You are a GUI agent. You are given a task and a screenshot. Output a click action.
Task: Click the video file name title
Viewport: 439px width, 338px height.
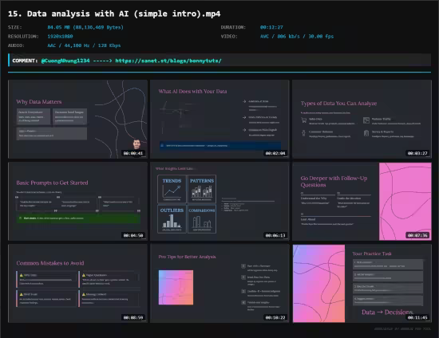click(x=114, y=14)
